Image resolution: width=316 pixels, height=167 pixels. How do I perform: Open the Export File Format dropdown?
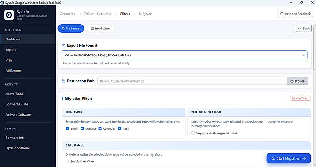pyautogui.click(x=184, y=55)
